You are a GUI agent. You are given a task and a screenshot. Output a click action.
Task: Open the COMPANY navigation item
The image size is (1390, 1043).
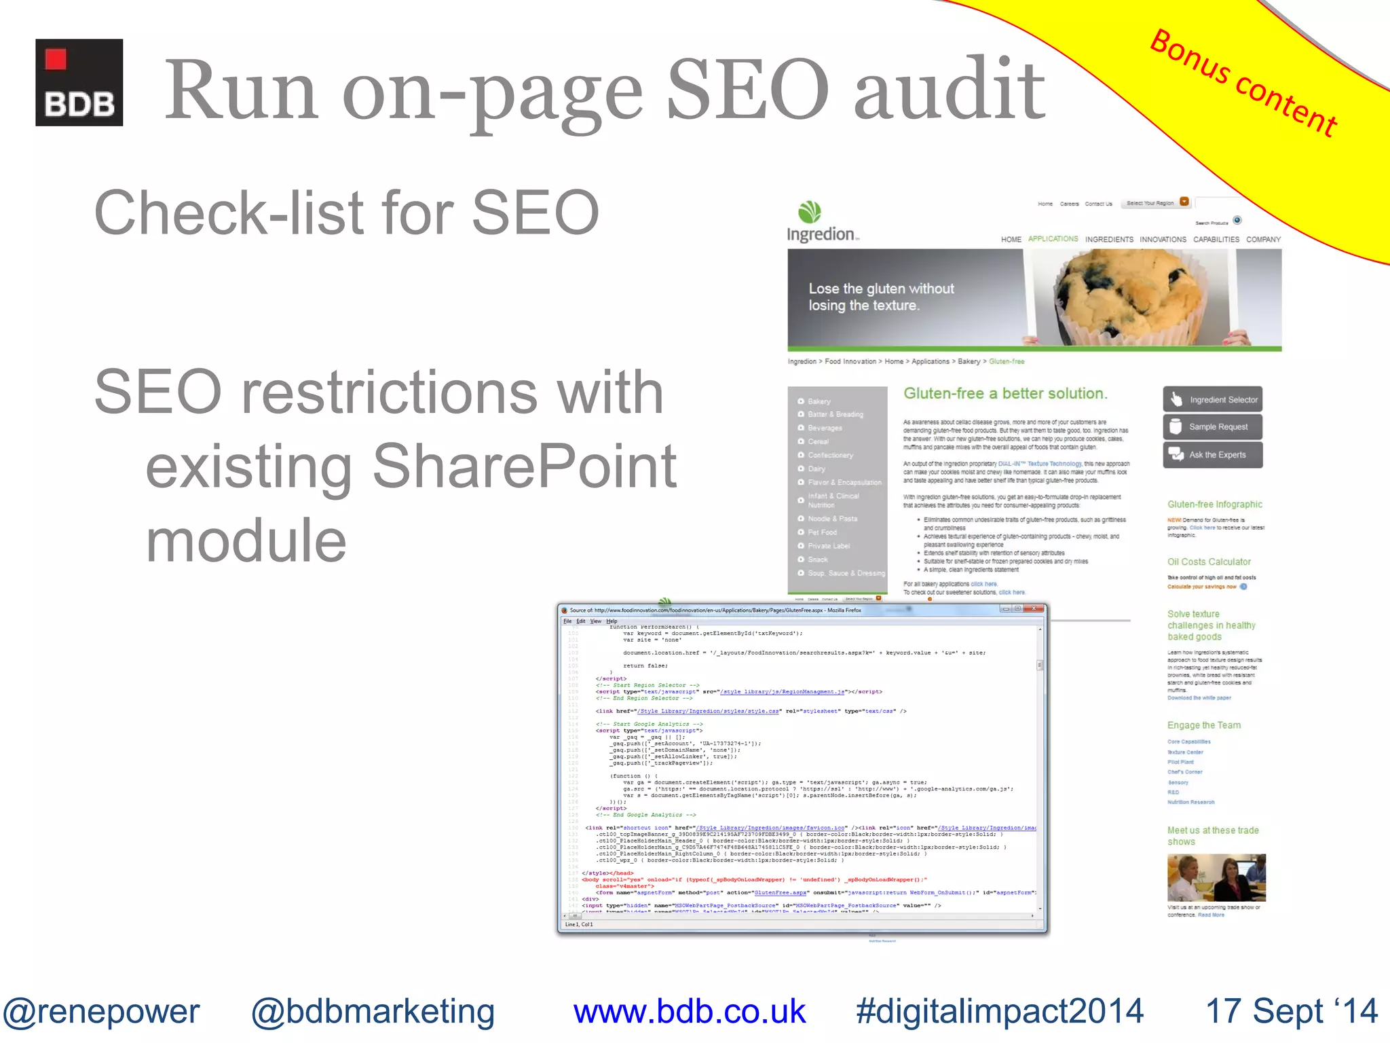click(1263, 240)
